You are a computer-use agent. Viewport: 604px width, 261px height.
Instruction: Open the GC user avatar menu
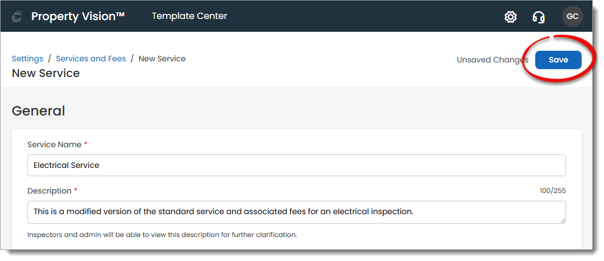pos(572,17)
